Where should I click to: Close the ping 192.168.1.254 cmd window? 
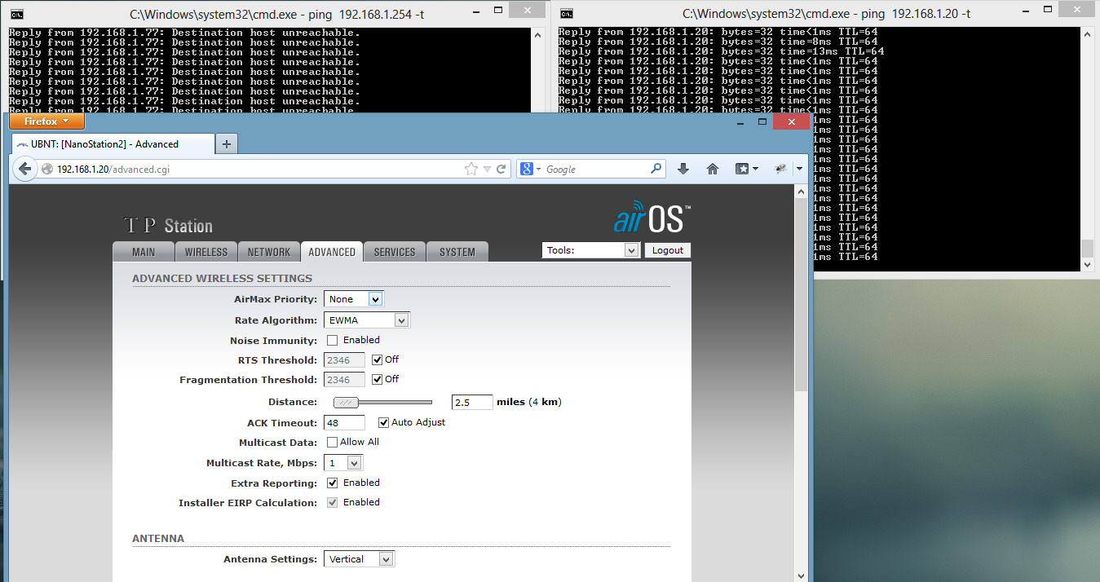pos(528,11)
